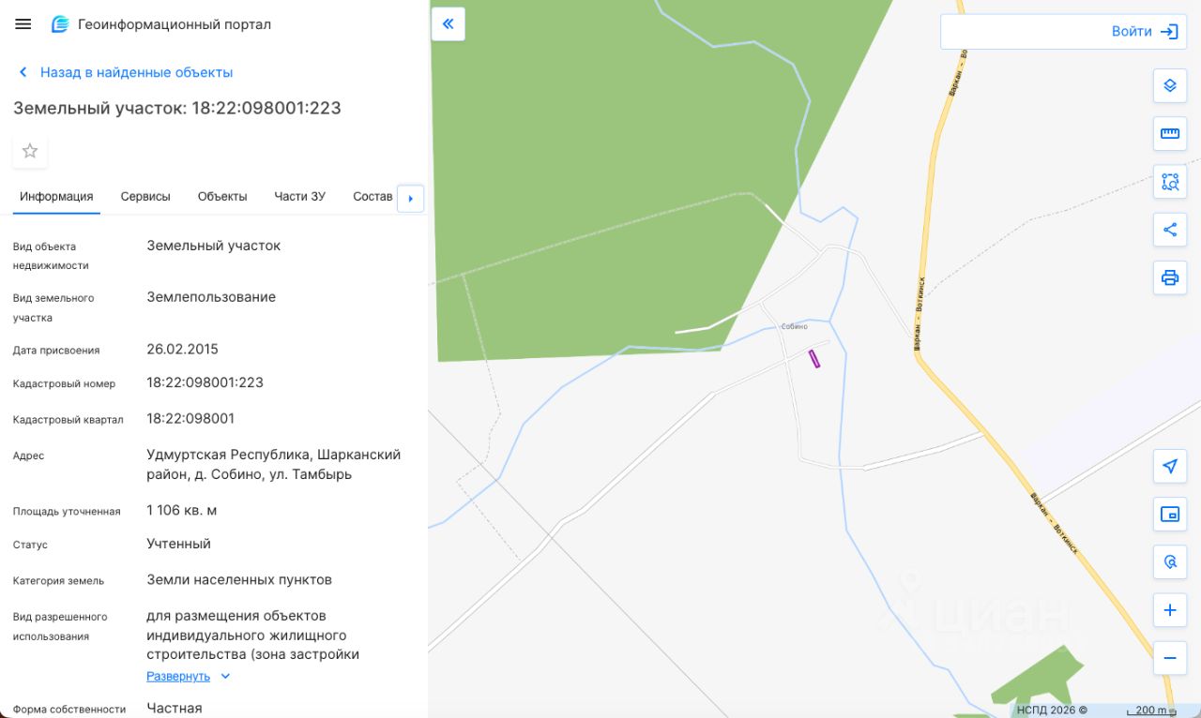The width and height of the screenshot is (1201, 718).
Task: Center map on my location
Action: (x=1169, y=466)
